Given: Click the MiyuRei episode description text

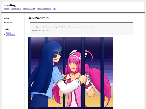Looking at the screenshot, I should 63,27.
